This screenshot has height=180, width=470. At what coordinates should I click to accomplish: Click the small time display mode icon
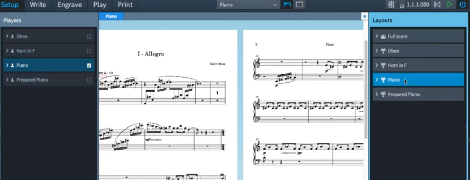[402, 6]
